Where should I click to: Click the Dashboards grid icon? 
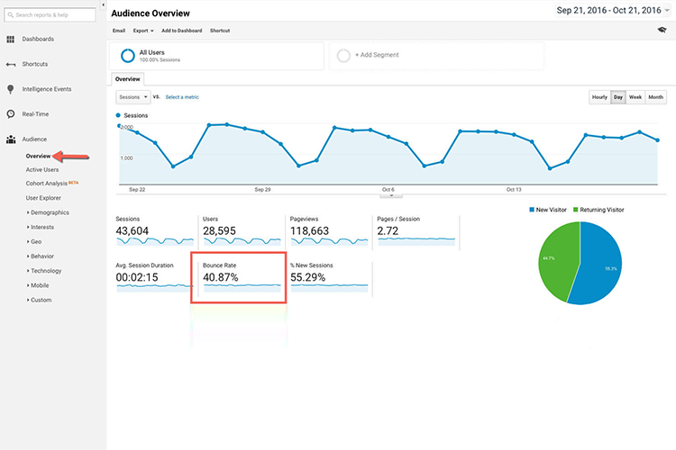click(x=11, y=40)
